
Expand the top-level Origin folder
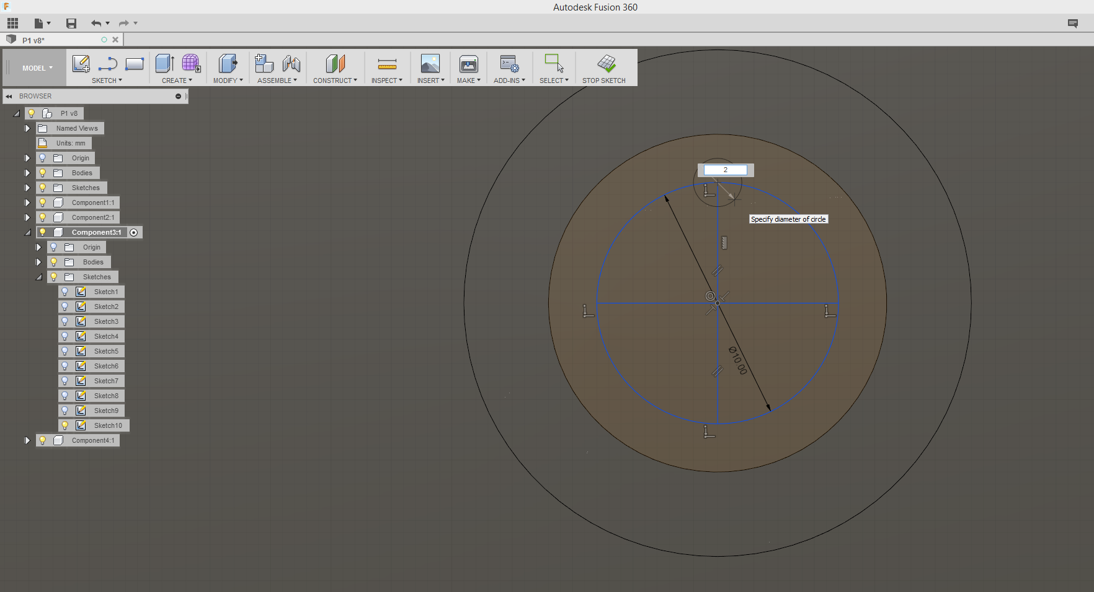click(x=27, y=158)
